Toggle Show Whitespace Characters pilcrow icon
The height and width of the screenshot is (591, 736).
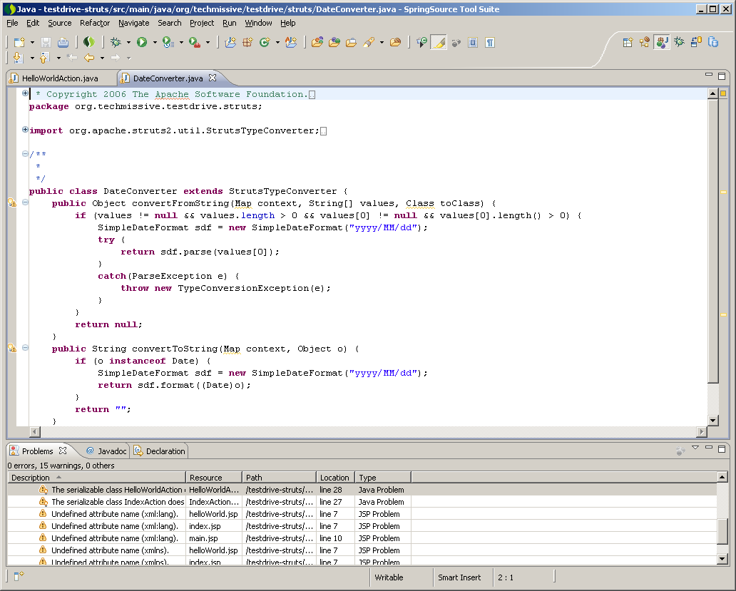coord(489,43)
